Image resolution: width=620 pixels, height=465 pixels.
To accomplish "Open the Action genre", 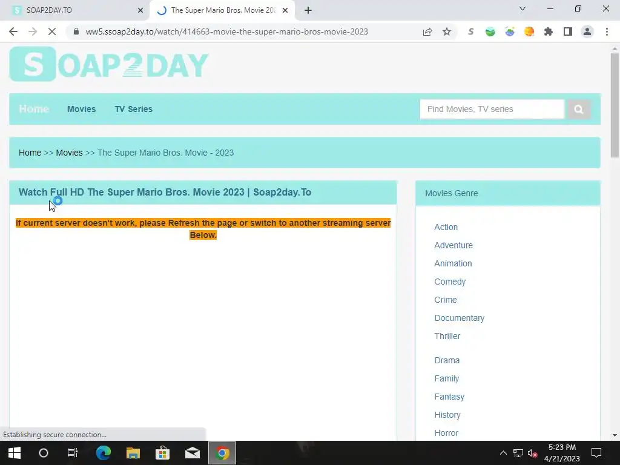I will pyautogui.click(x=446, y=227).
